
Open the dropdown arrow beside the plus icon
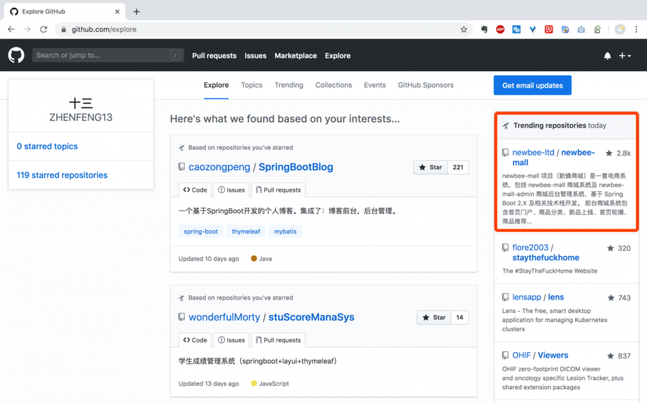pyautogui.click(x=628, y=56)
